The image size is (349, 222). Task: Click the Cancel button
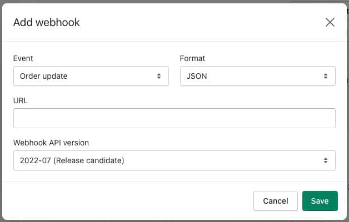click(x=276, y=201)
